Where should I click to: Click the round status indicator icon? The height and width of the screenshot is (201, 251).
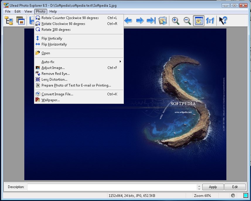(233, 195)
